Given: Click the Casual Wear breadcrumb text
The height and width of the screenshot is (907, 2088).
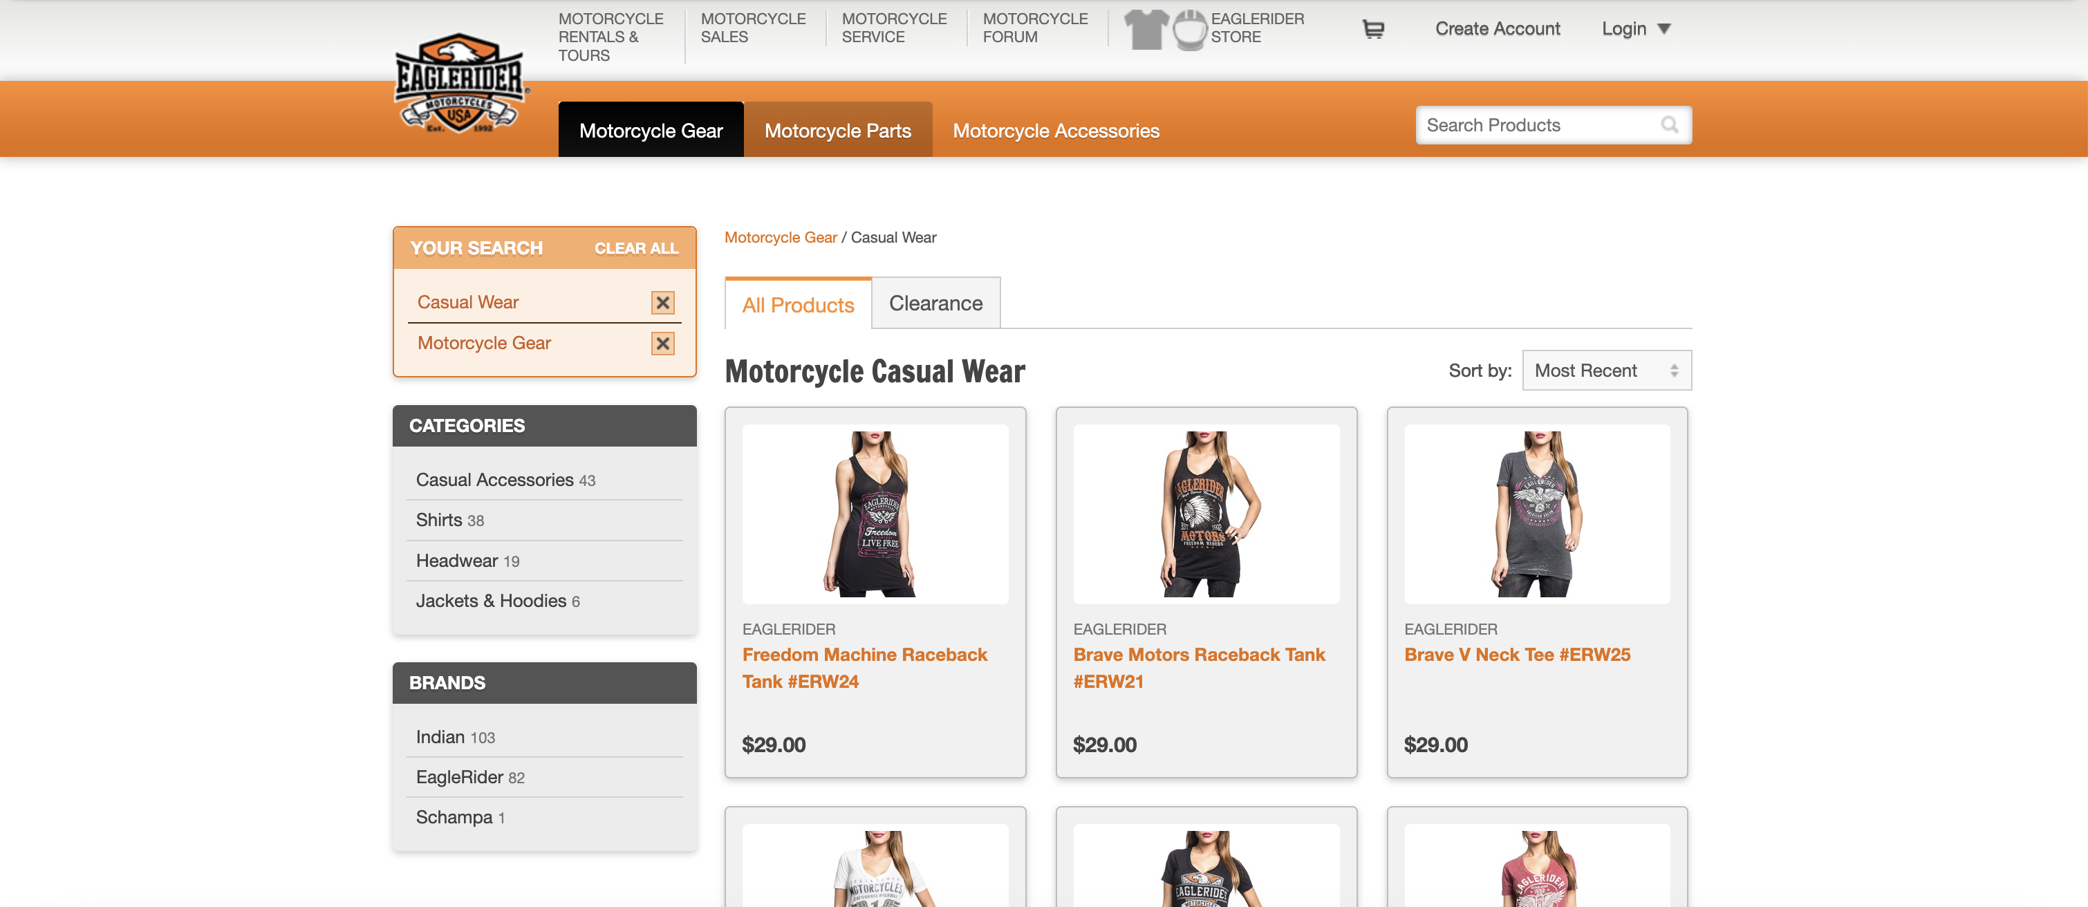Looking at the screenshot, I should pyautogui.click(x=893, y=238).
